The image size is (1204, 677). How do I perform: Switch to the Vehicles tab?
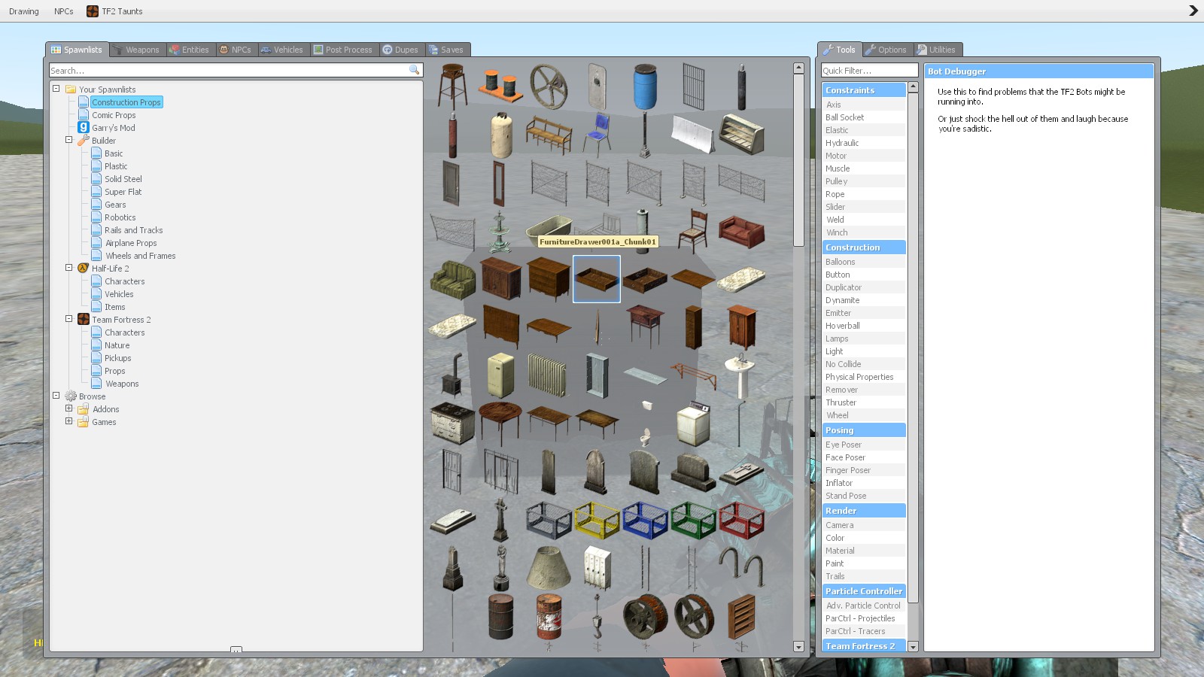tap(281, 50)
